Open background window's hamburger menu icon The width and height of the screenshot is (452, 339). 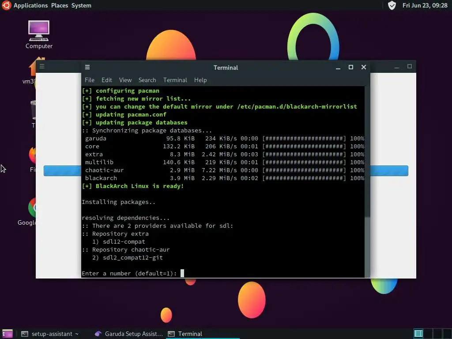(x=42, y=66)
